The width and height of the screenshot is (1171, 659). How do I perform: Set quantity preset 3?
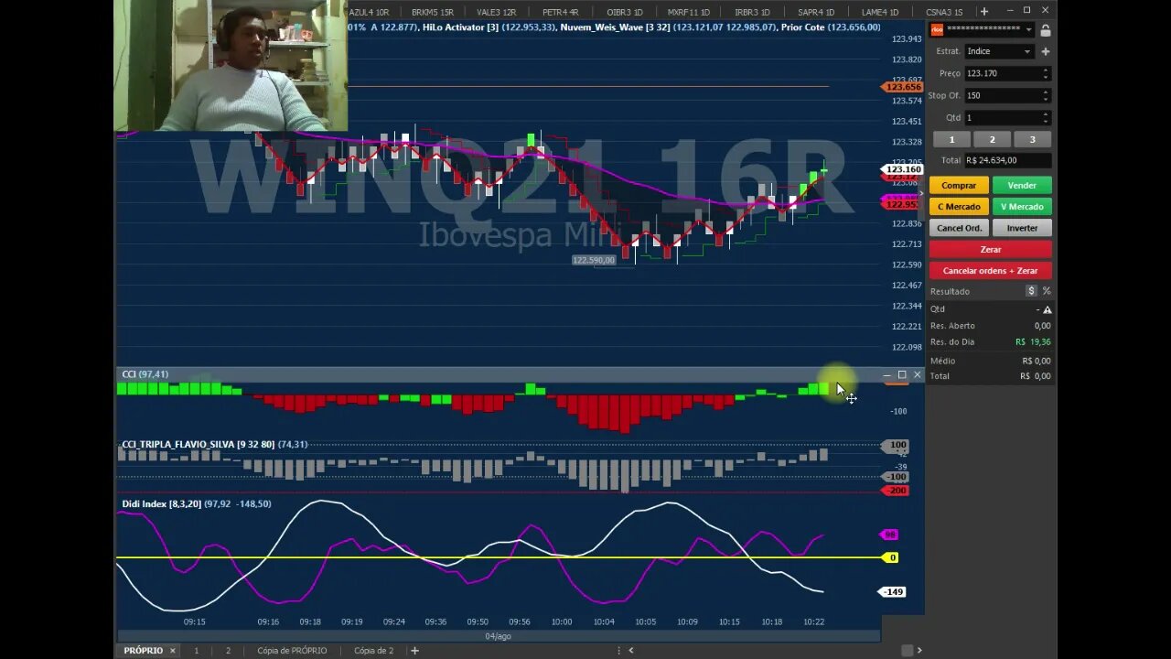(x=1033, y=139)
